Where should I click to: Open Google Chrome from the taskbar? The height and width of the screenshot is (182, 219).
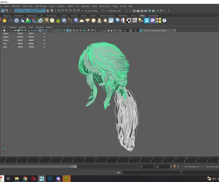pyautogui.click(x=25, y=178)
